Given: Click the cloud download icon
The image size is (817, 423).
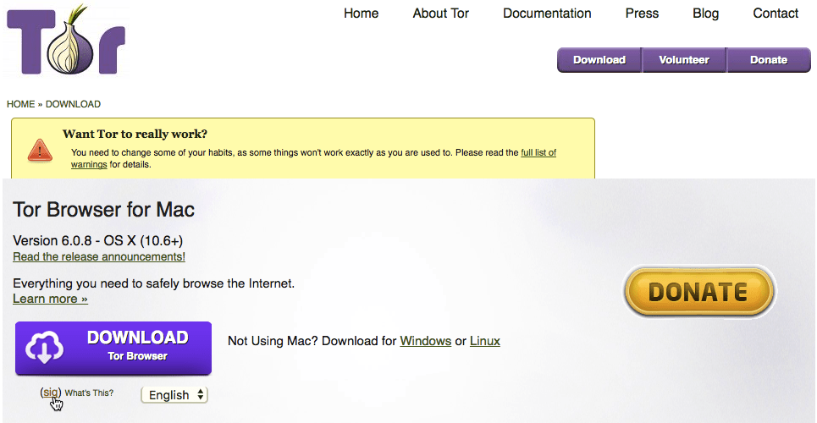Looking at the screenshot, I should (44, 348).
